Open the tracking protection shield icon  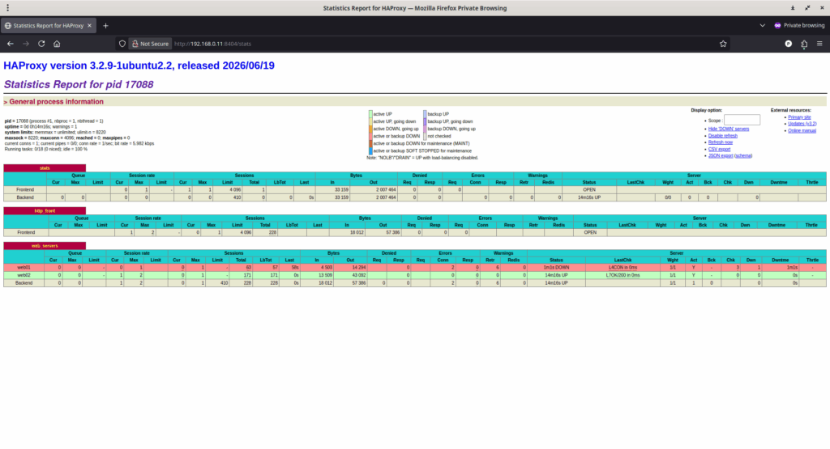point(122,44)
